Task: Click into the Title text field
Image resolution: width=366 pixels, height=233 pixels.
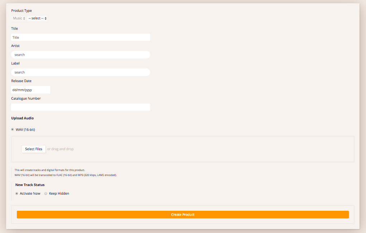Action: point(80,37)
